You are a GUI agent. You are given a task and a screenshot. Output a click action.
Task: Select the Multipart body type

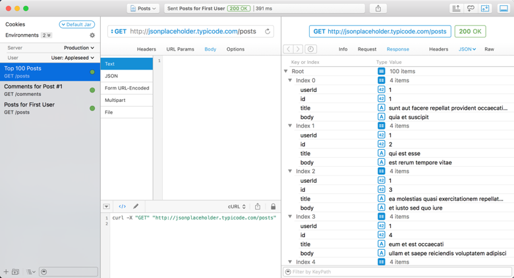click(127, 100)
